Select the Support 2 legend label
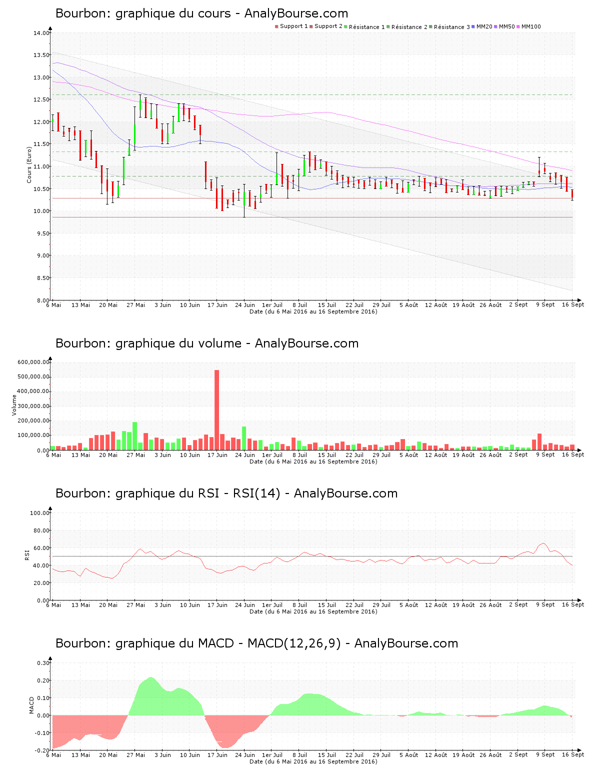The image size is (600, 775). pos(328,26)
